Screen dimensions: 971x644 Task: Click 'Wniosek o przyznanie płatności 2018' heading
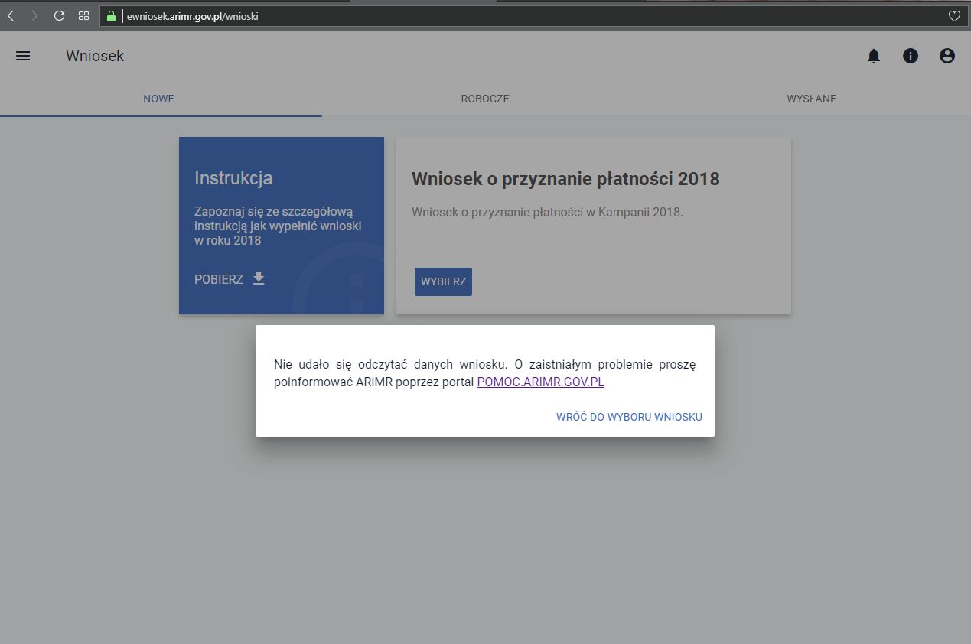(x=565, y=178)
